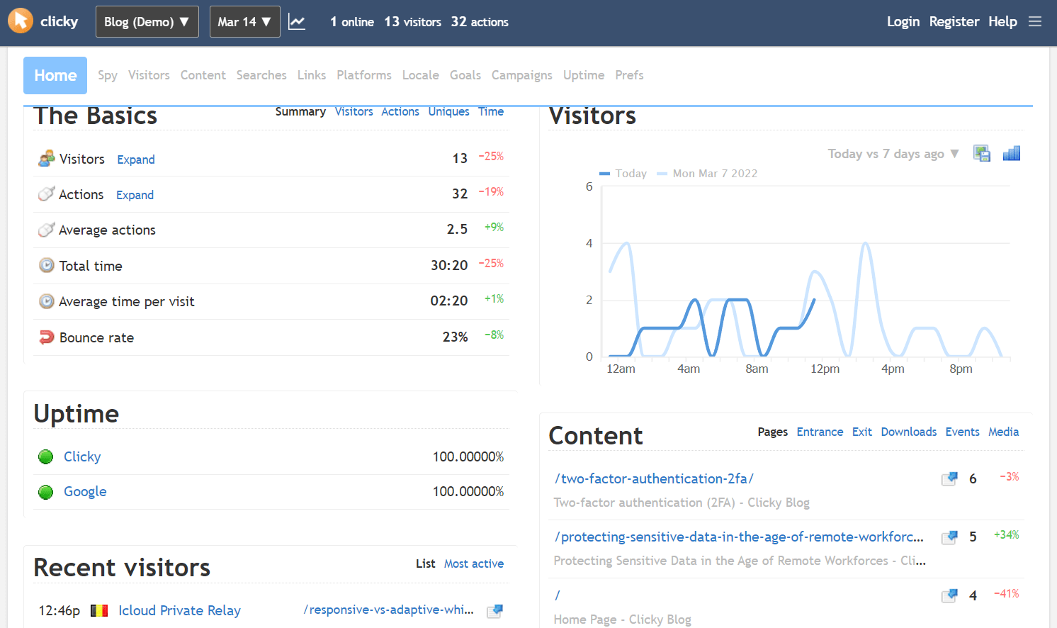Image resolution: width=1057 pixels, height=628 pixels.
Task: Click the 'Most active' link in Recent visitors
Action: click(474, 563)
